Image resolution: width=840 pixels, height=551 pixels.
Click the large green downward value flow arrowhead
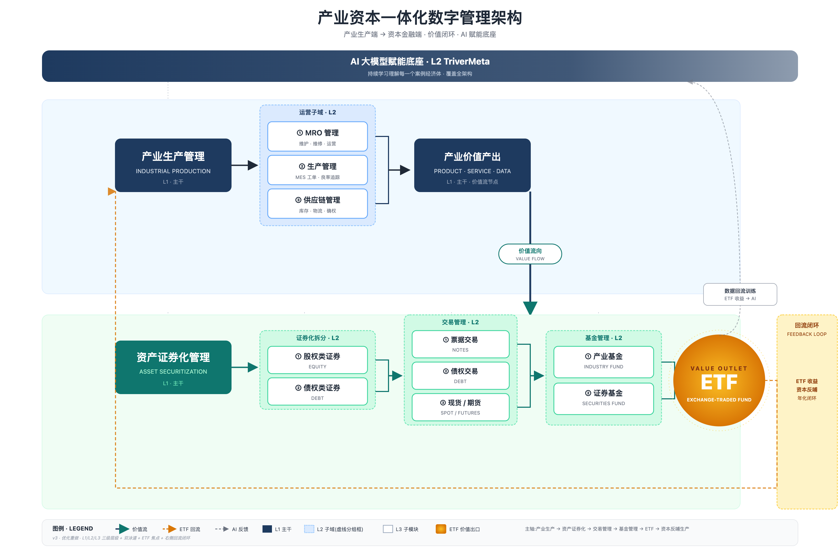530,308
